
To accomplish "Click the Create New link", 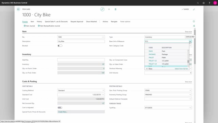I will pos(62,112).
